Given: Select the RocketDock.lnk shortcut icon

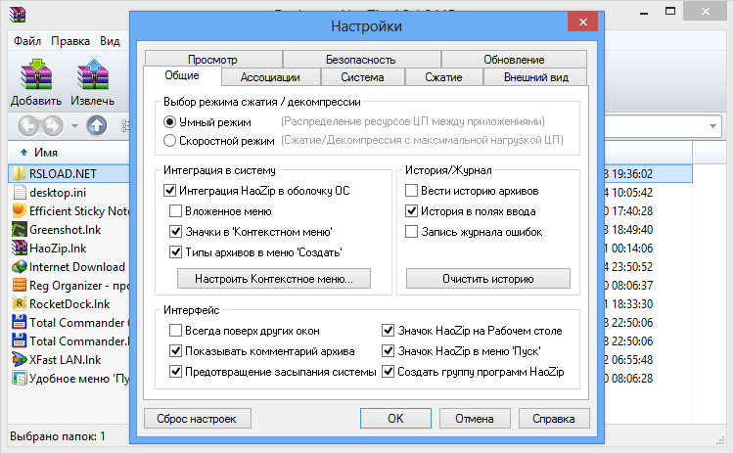Looking at the screenshot, I should [20, 303].
